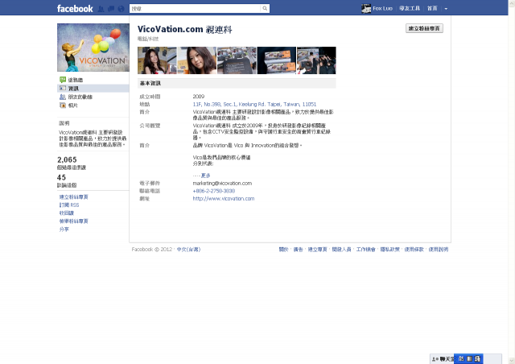This screenshot has width=515, height=364.
Task: Click the unlike link in sidebar
Action: click(x=66, y=213)
